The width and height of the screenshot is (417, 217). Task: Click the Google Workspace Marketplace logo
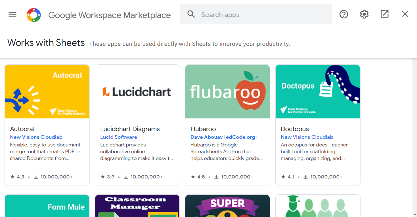pos(34,15)
